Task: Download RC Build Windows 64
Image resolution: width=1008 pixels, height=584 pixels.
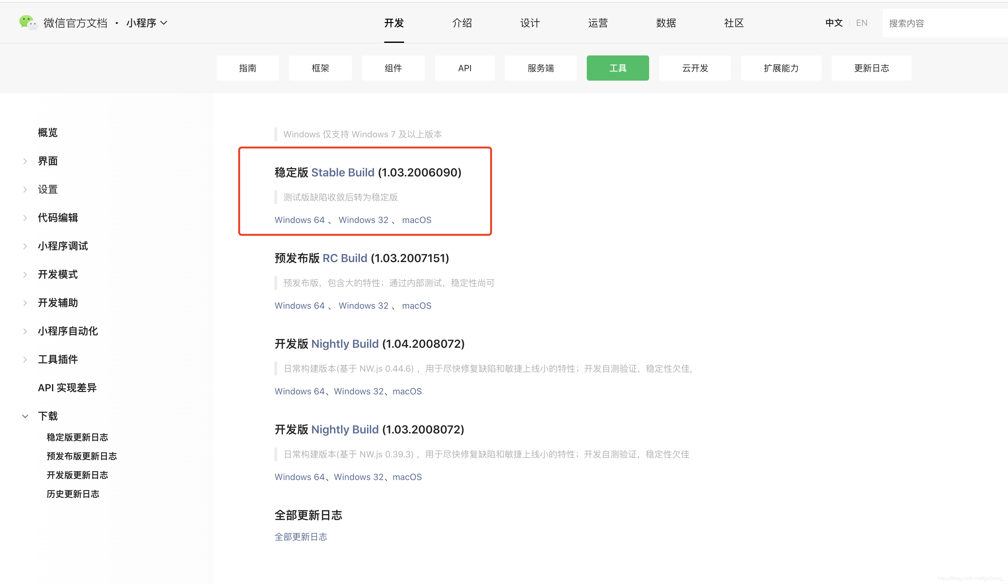Action: [x=300, y=306]
